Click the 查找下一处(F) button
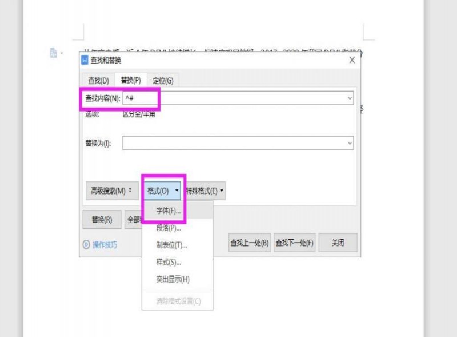This screenshot has height=337, width=457. [294, 243]
